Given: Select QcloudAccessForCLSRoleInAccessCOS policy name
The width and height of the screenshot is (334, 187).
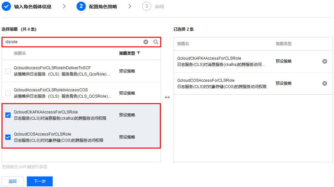Looking at the screenshot, I should 51,90.
